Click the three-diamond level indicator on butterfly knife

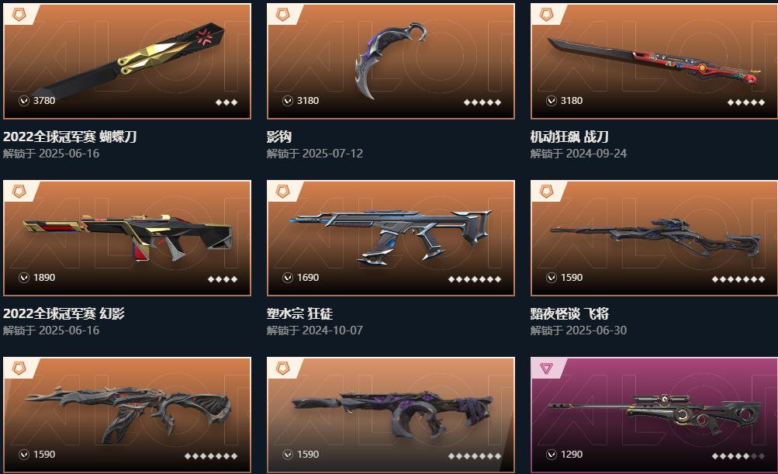(x=226, y=102)
